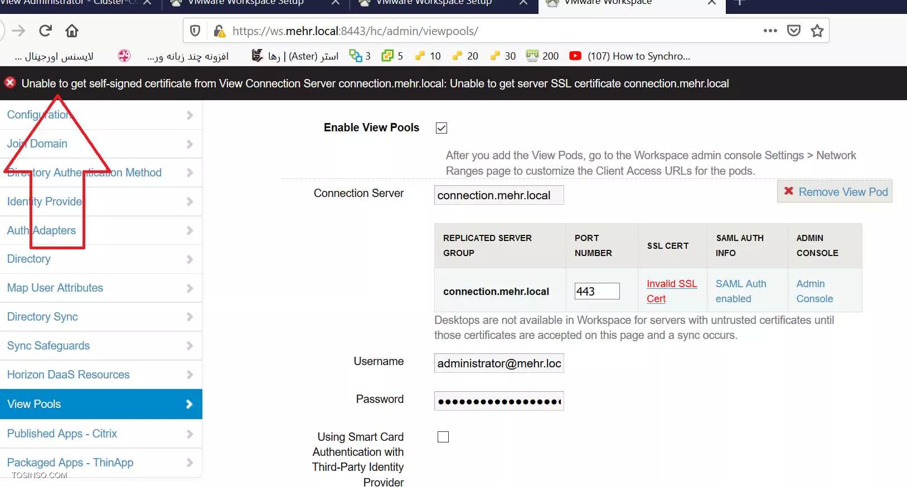
Task: Open Published Apps - Citrix menu item
Action: pos(101,434)
